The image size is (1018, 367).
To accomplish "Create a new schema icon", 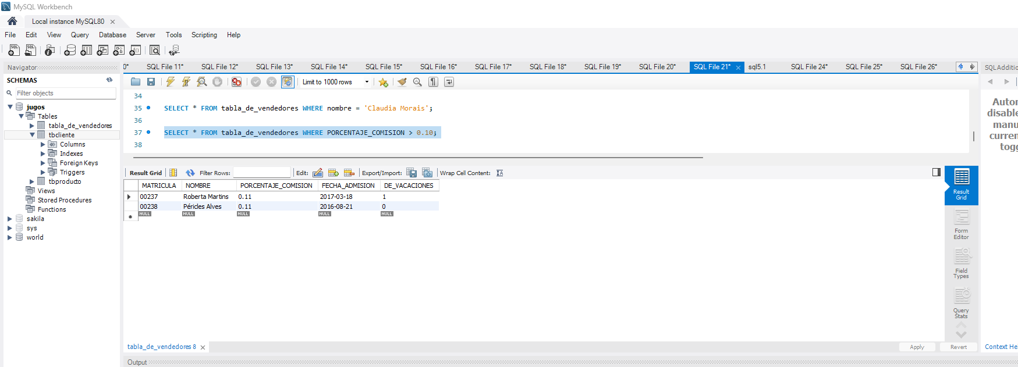I will (x=70, y=50).
